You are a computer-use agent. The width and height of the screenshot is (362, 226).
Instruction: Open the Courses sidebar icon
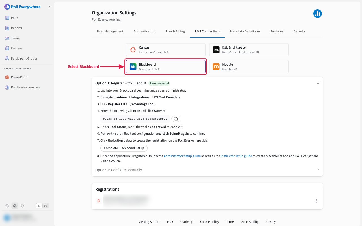click(7, 48)
